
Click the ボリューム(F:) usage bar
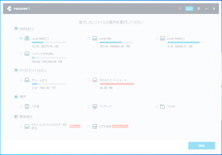(x=49, y=84)
